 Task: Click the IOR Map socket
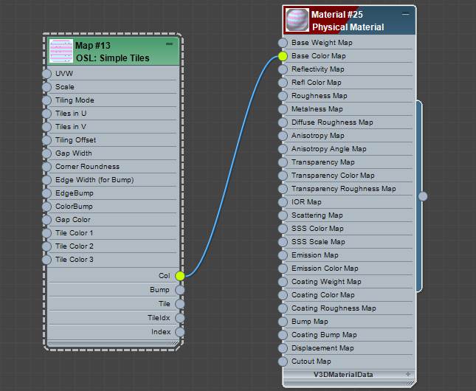click(x=283, y=202)
